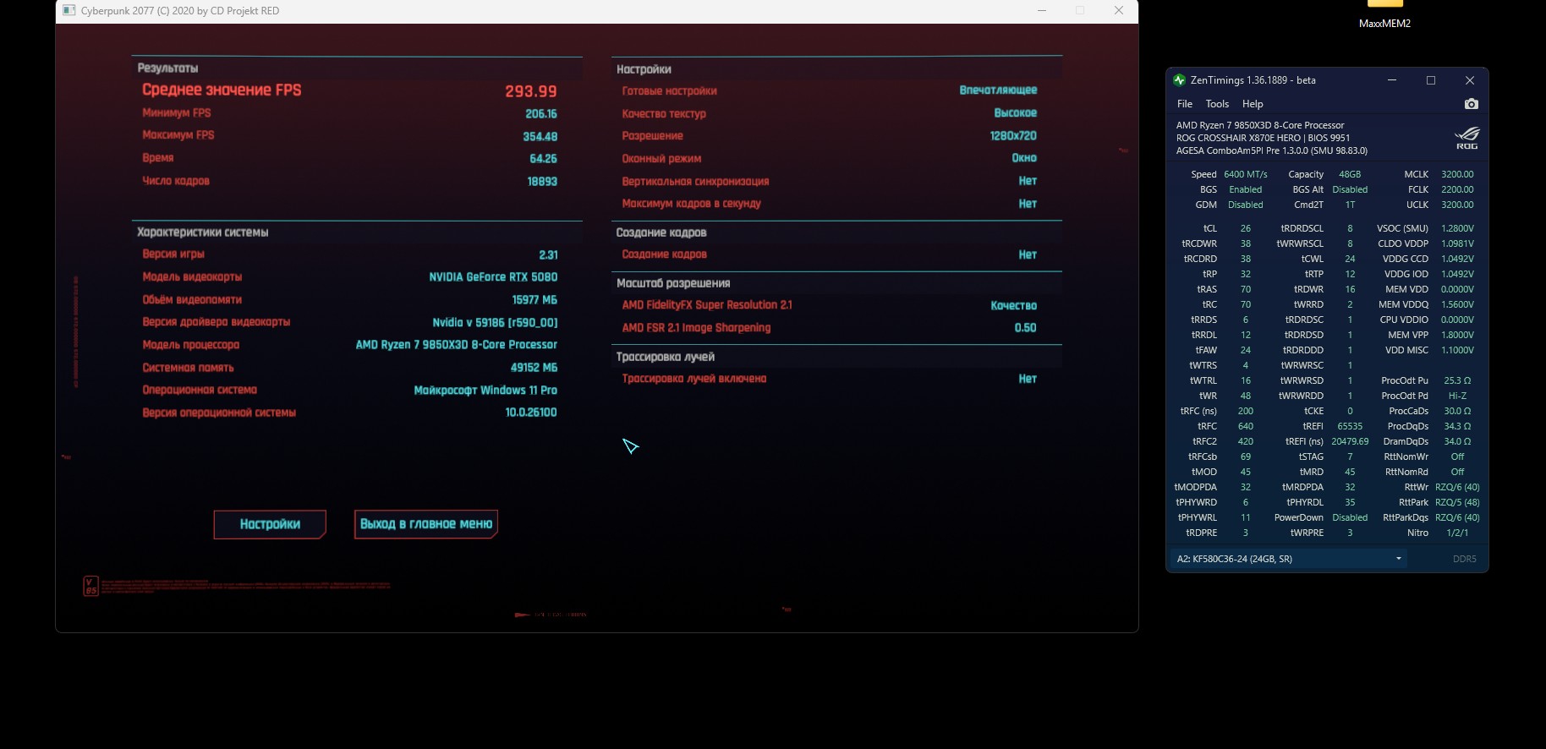Take a screenshot with ZenTimings camera icon
1546x749 pixels.
1472,104
